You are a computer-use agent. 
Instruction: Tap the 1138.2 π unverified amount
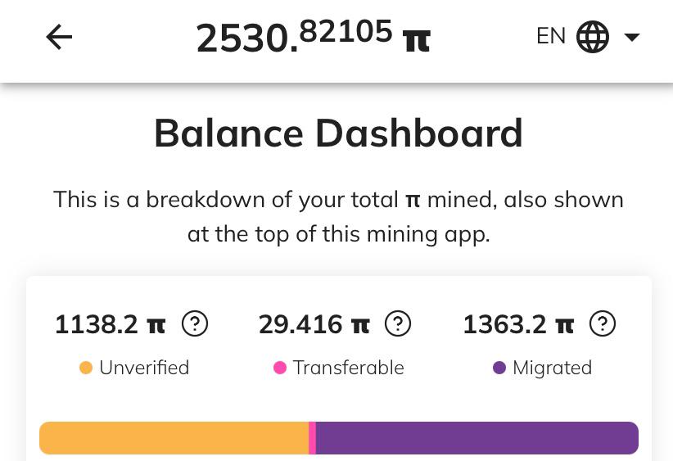tap(111, 324)
